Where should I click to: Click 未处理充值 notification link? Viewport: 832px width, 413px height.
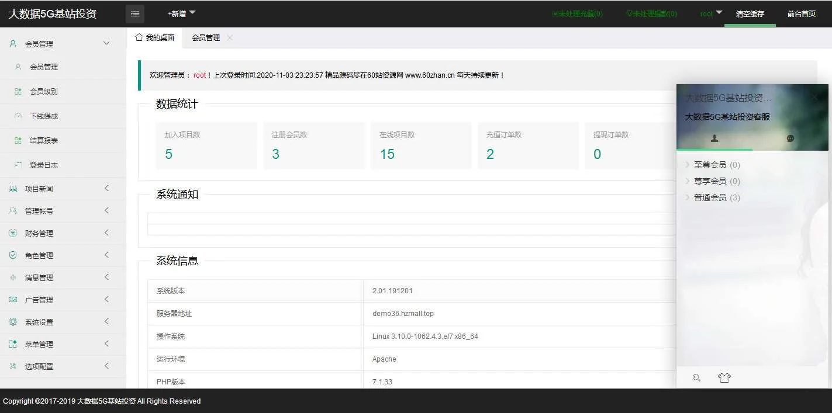pos(577,14)
